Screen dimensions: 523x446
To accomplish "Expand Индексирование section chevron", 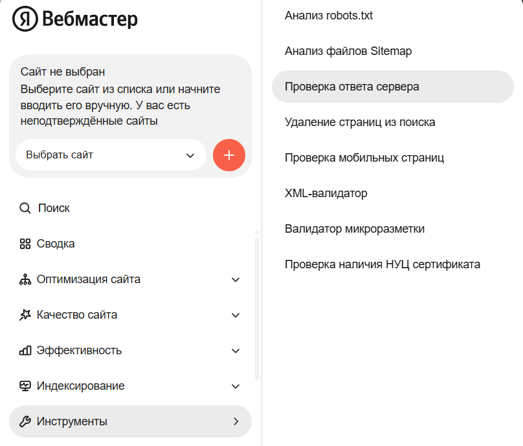I will click(236, 387).
